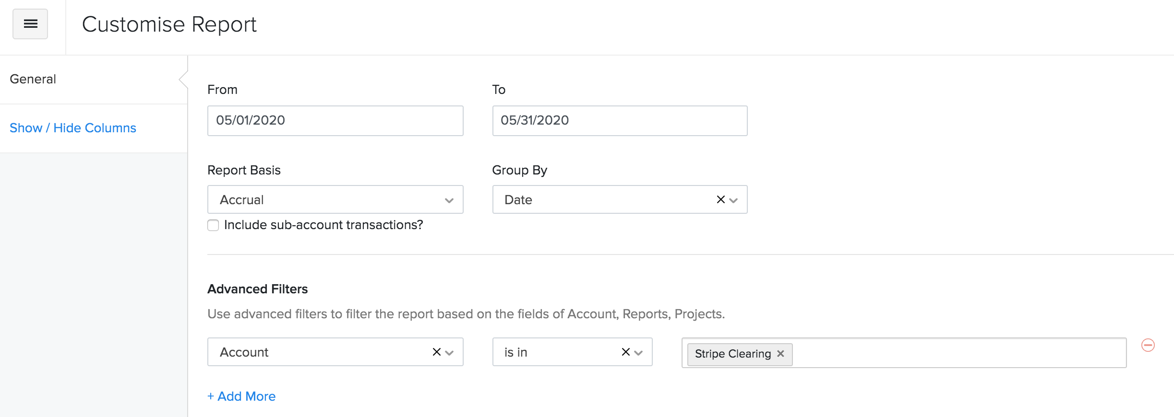Click the Include sub-account transactions label

tap(323, 225)
